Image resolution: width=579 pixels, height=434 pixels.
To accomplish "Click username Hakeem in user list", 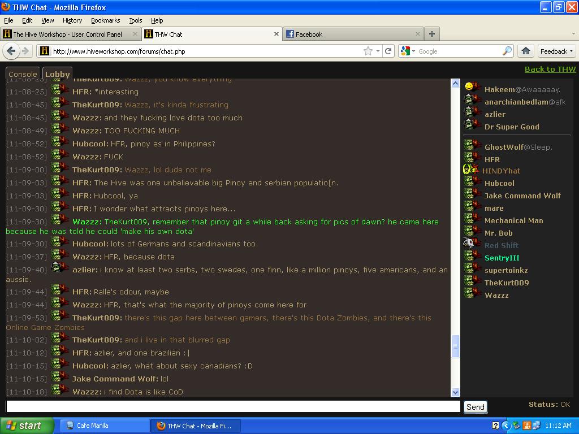I will click(x=500, y=89).
